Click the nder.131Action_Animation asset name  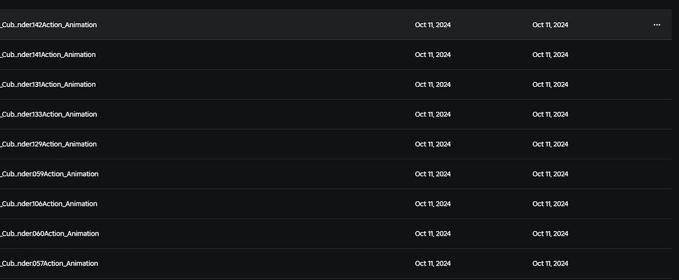(x=48, y=85)
